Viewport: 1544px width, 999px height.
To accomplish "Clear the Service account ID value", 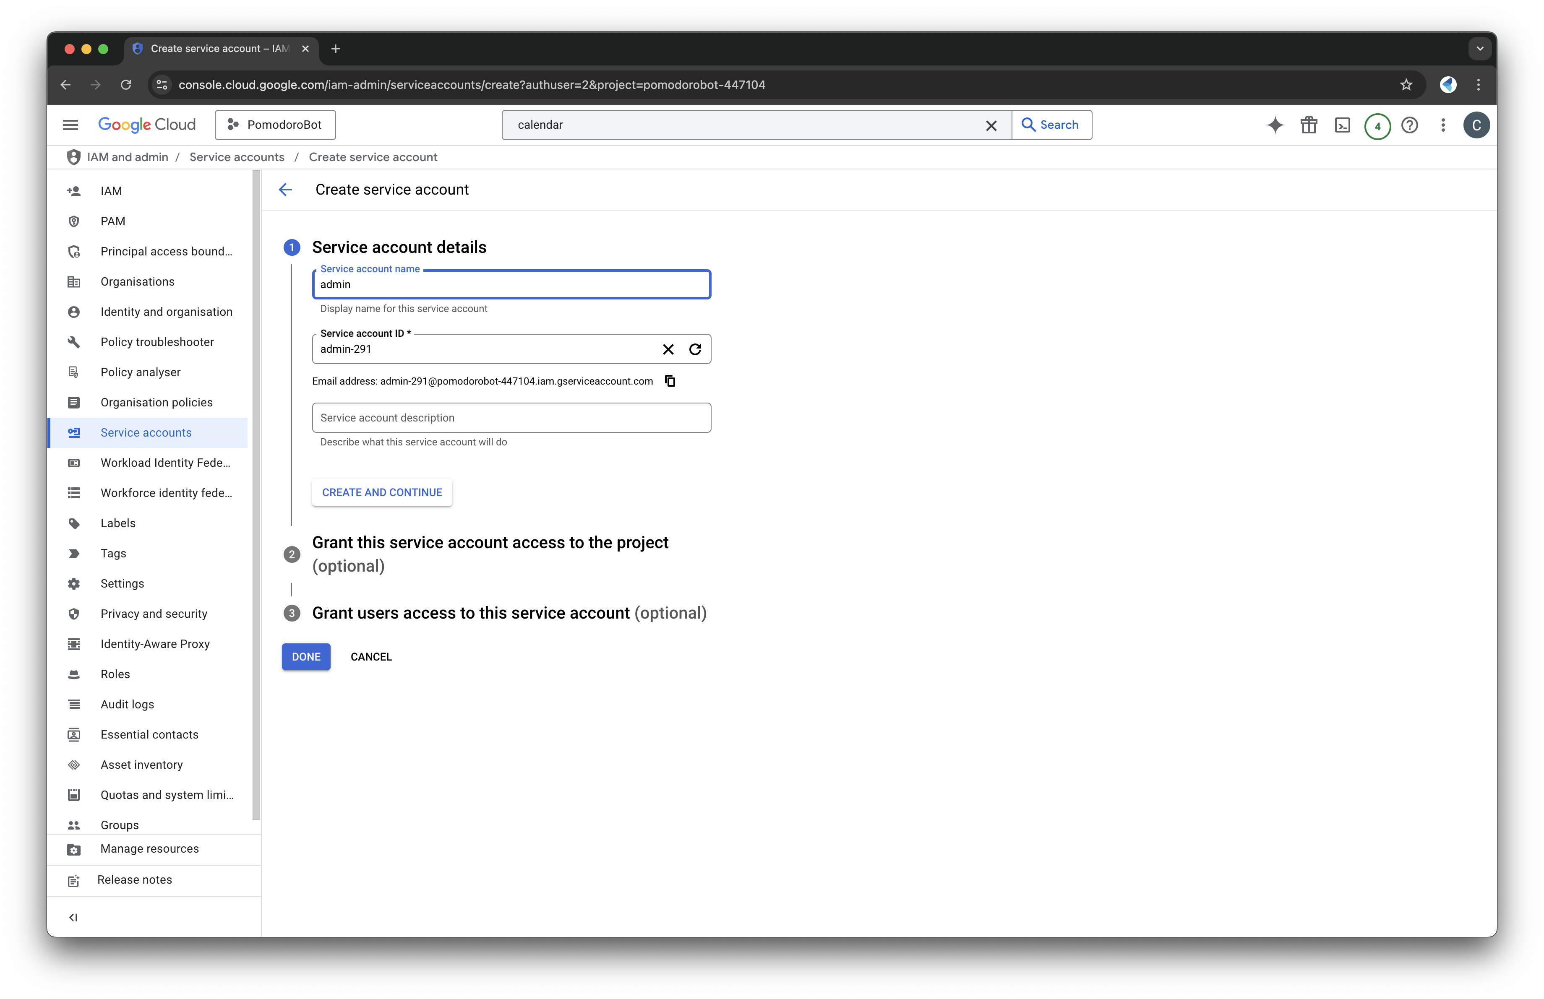I will click(x=668, y=349).
